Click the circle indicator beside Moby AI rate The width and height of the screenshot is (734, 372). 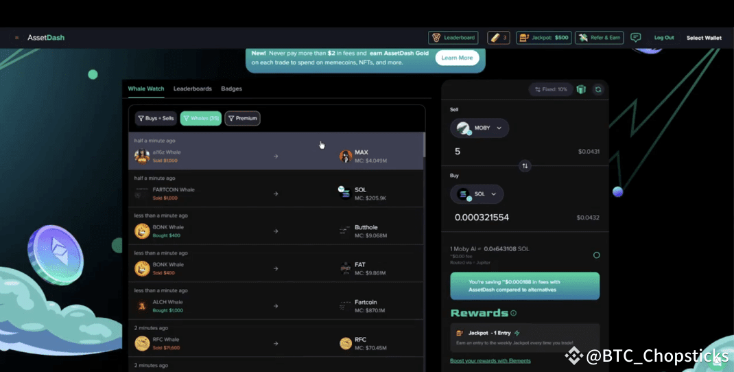click(x=596, y=255)
